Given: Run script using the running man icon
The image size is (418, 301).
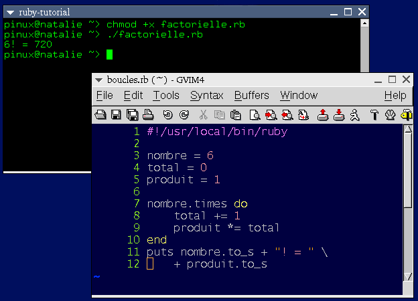Looking at the screenshot, I should click(355, 114).
